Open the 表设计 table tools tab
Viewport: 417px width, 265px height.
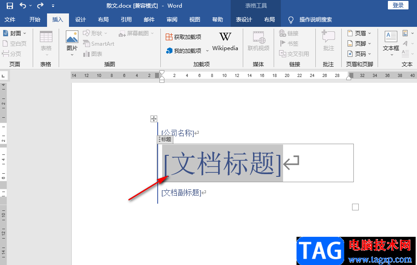(x=244, y=19)
